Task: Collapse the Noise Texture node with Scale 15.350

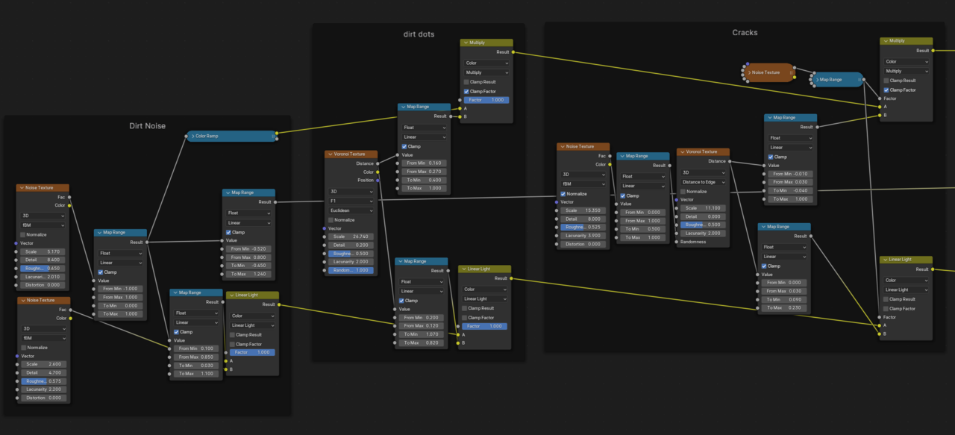Action: (x=562, y=146)
